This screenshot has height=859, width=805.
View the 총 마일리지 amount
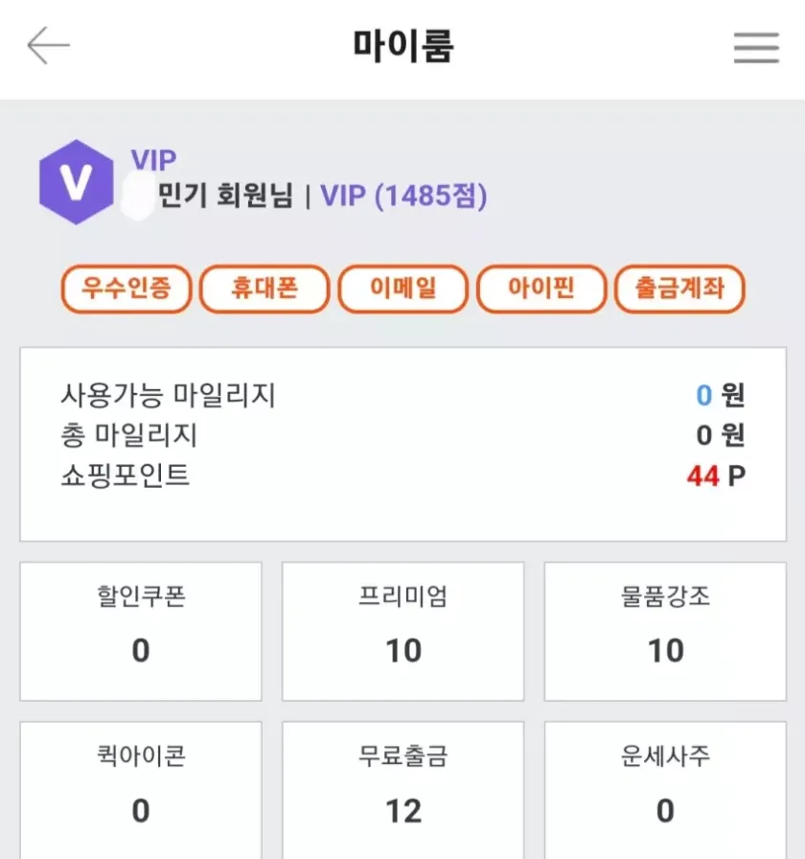(720, 435)
